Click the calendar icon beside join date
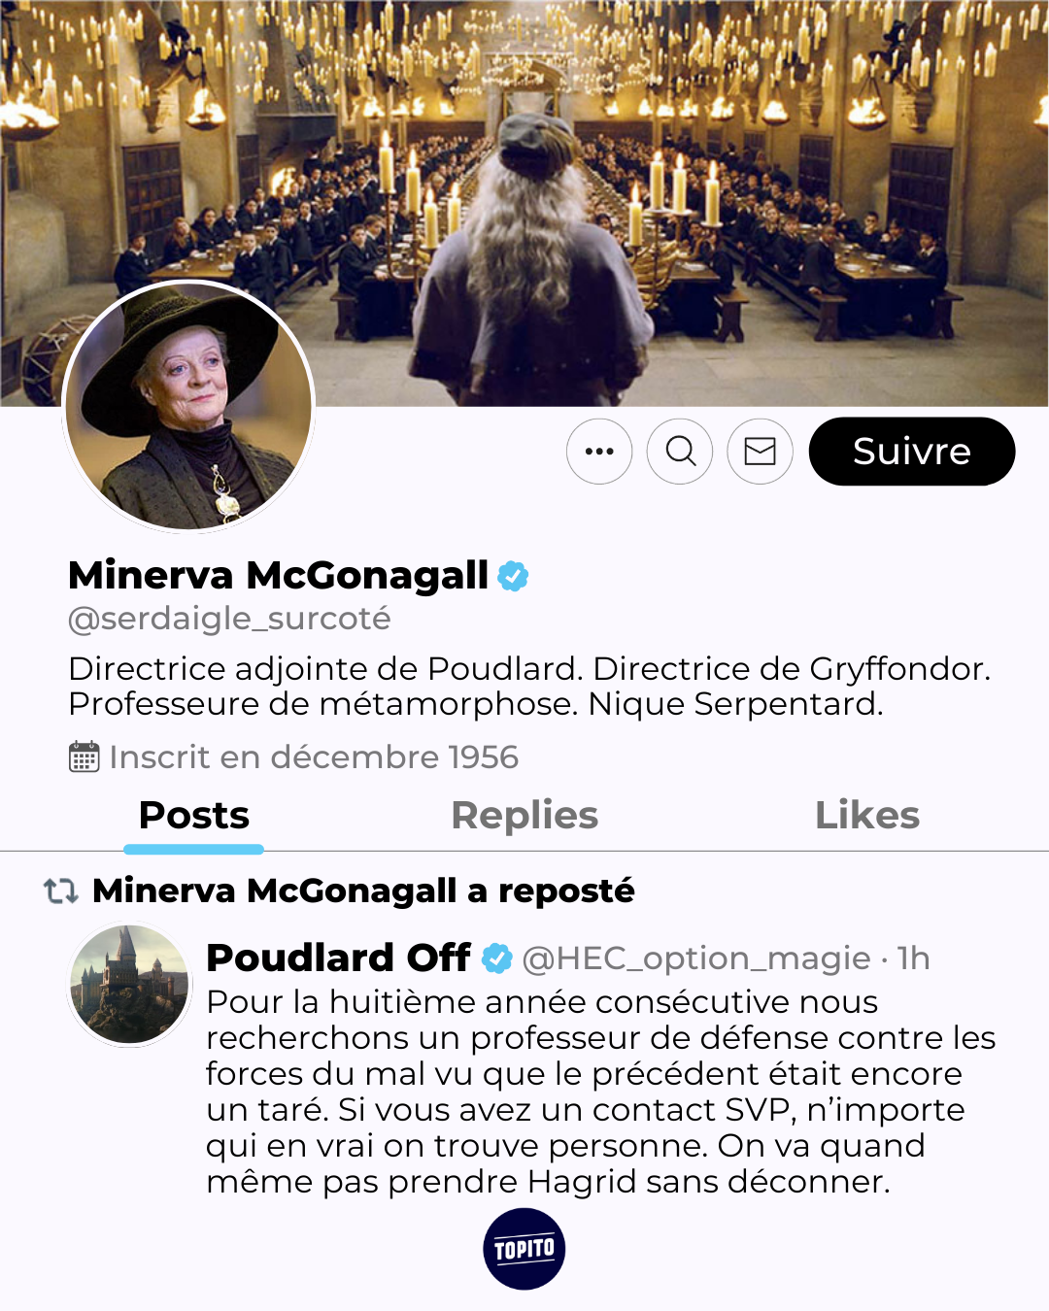Viewport: 1049px width, 1311px height. tap(85, 756)
